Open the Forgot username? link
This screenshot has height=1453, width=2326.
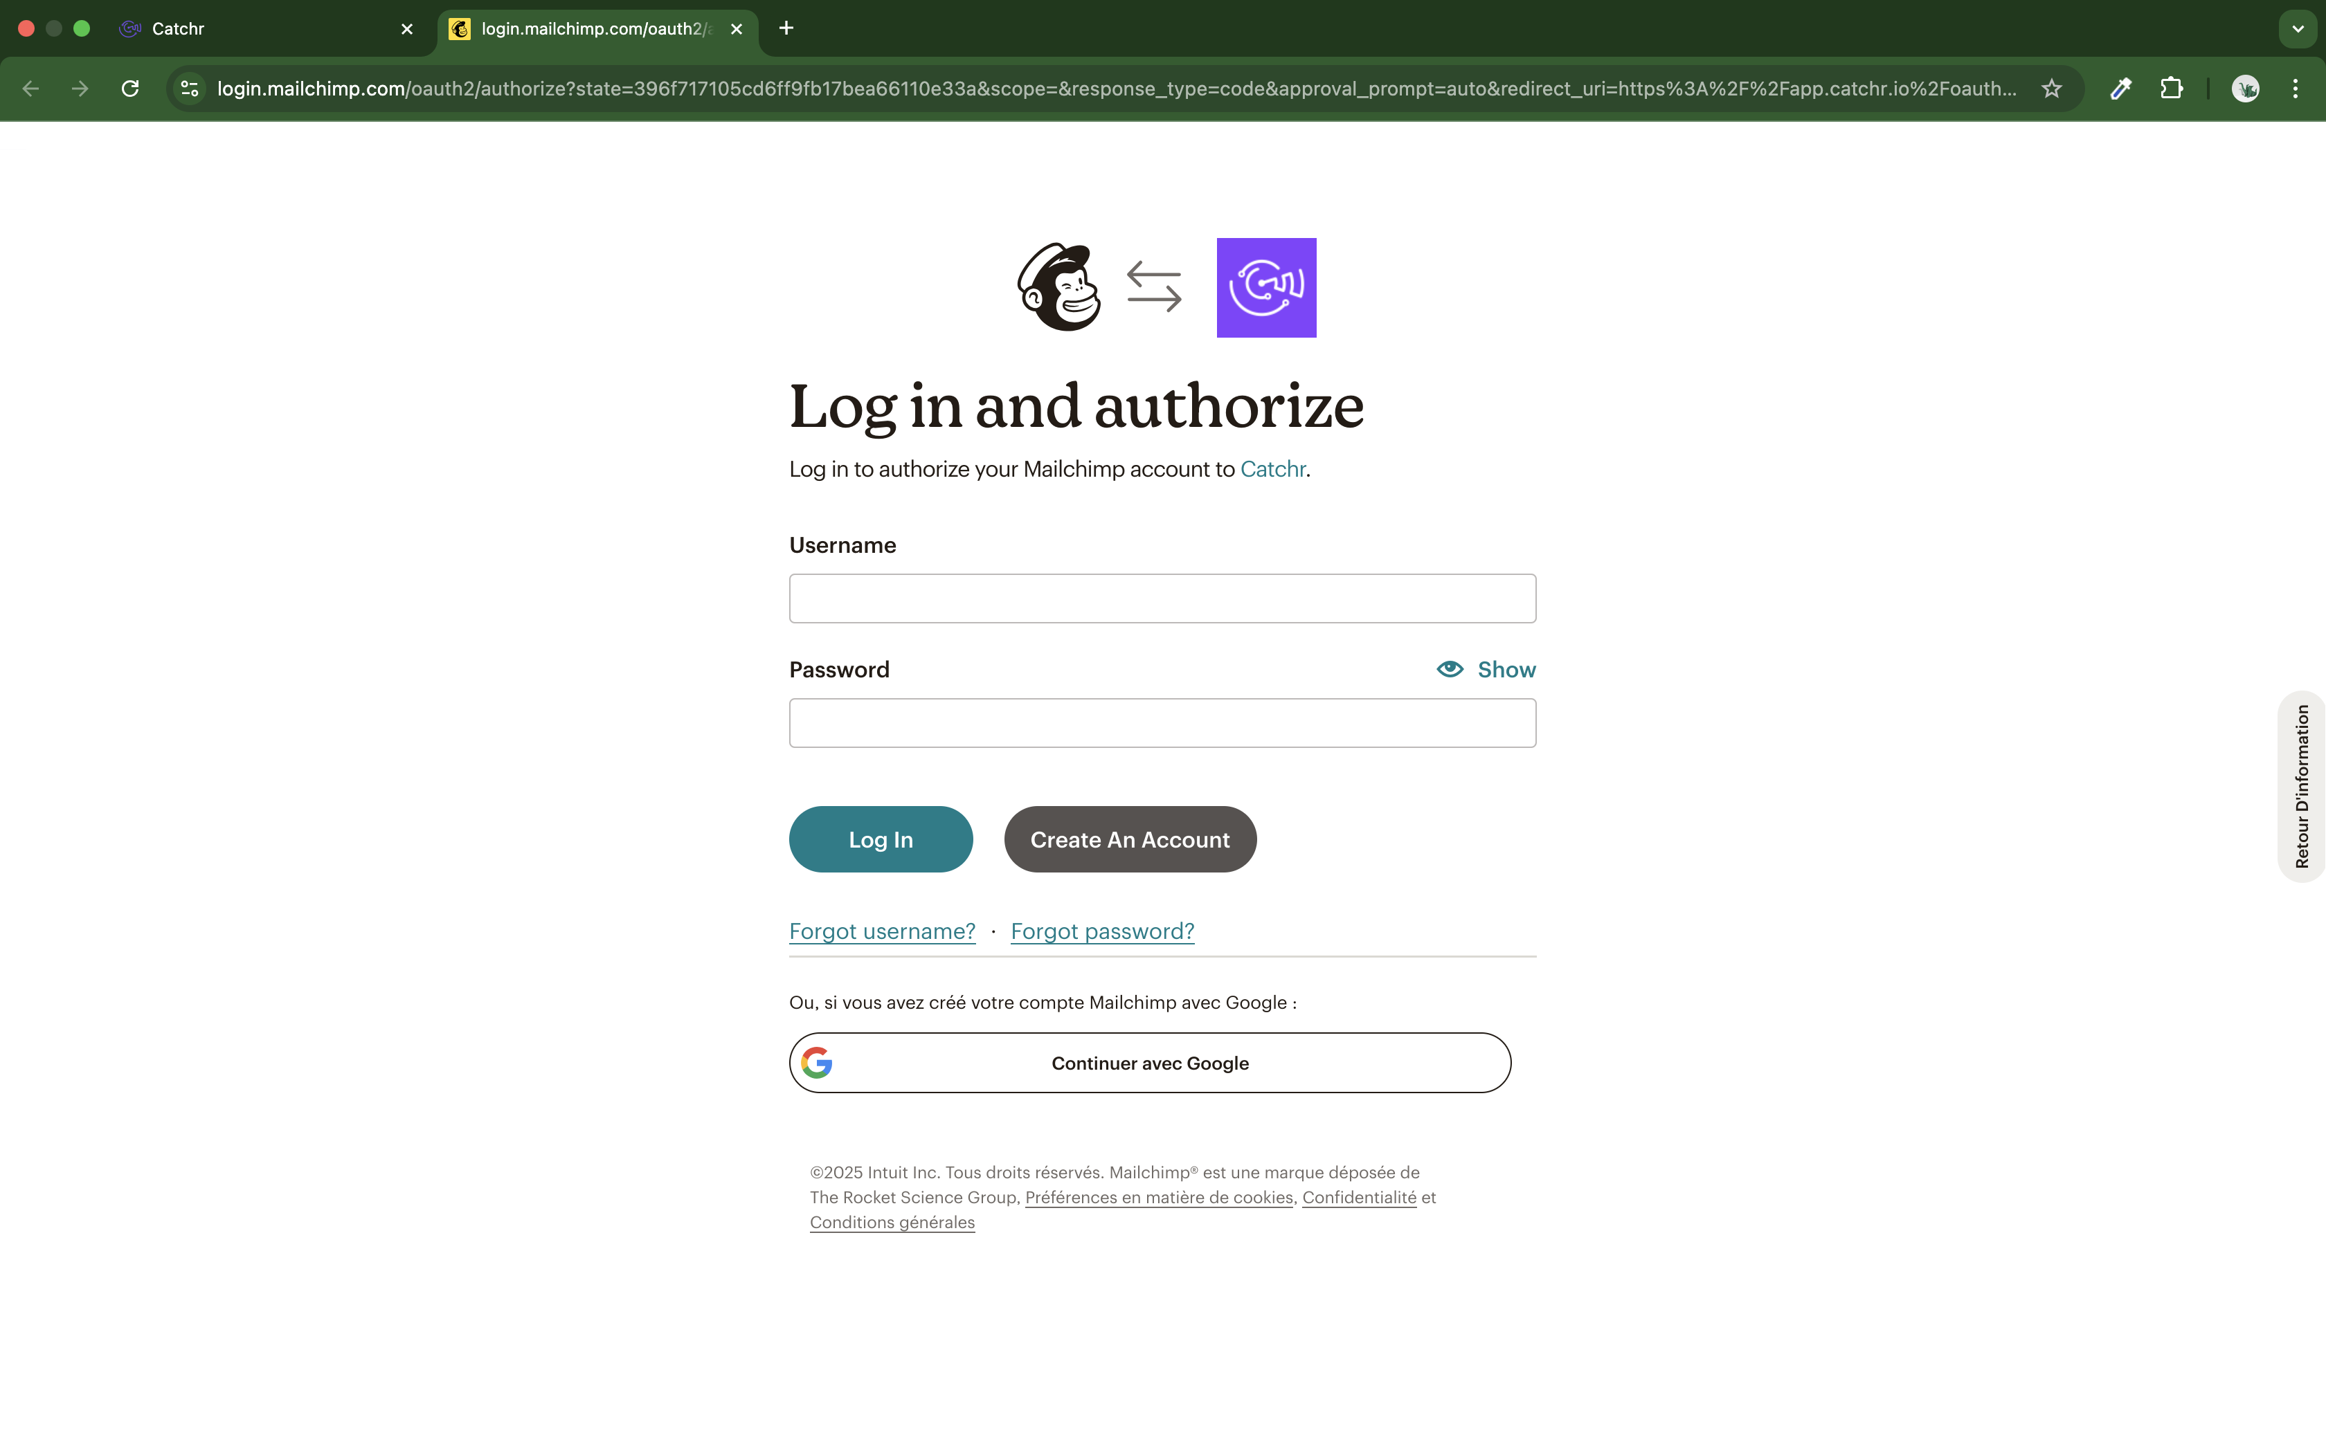[883, 931]
